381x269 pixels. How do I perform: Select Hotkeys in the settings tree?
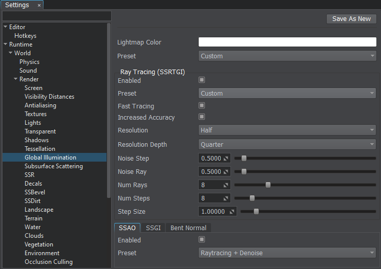tap(25, 36)
